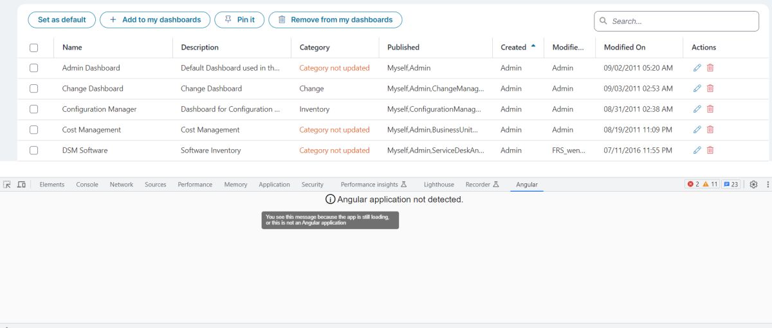Click the Set as default button
Image resolution: width=772 pixels, height=328 pixels.
click(x=62, y=20)
